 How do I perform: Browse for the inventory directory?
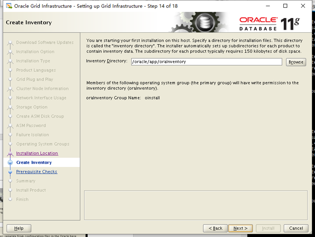tap(296, 62)
